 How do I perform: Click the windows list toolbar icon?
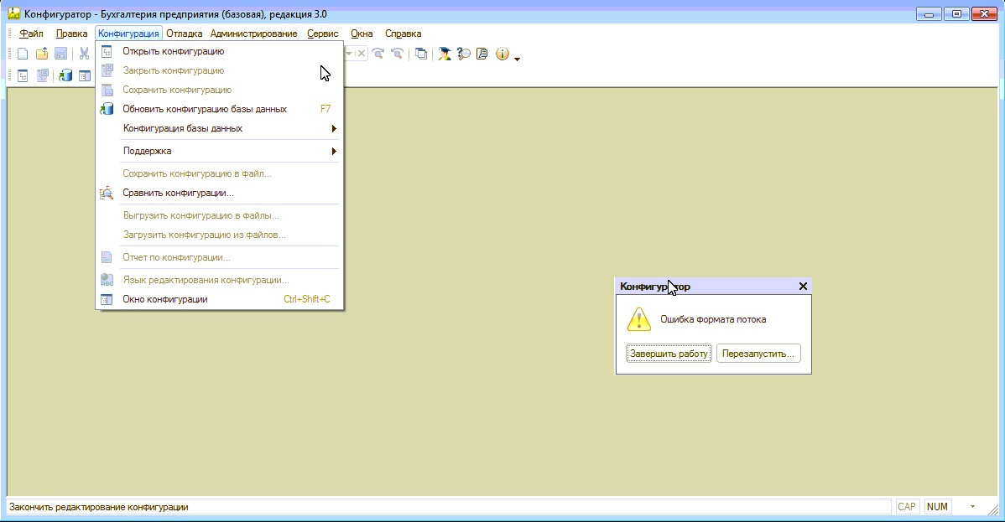click(421, 54)
